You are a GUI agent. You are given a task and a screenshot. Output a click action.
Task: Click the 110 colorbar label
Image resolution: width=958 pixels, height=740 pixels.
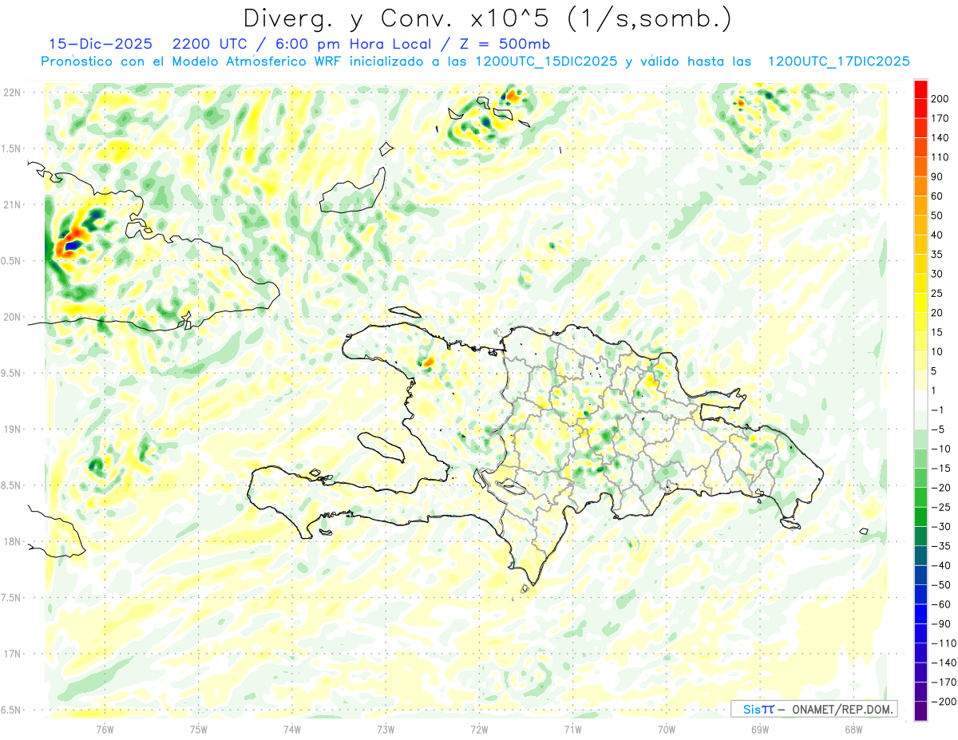click(x=941, y=157)
